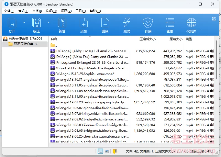Click original size value 375,053,452
221x157 pixels.
pos(172,57)
